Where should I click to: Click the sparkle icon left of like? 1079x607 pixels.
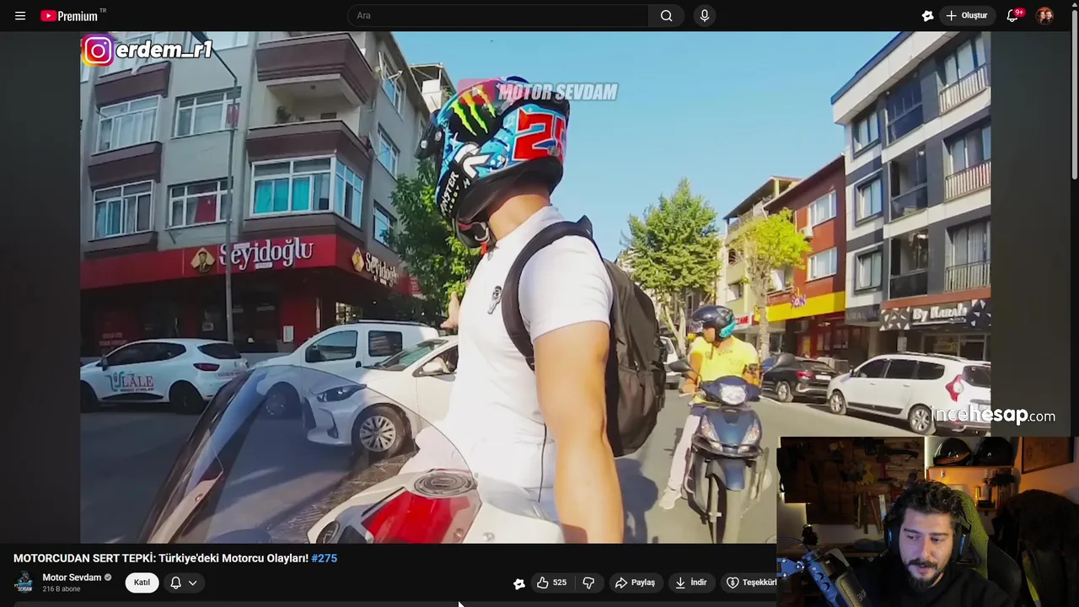(x=519, y=583)
